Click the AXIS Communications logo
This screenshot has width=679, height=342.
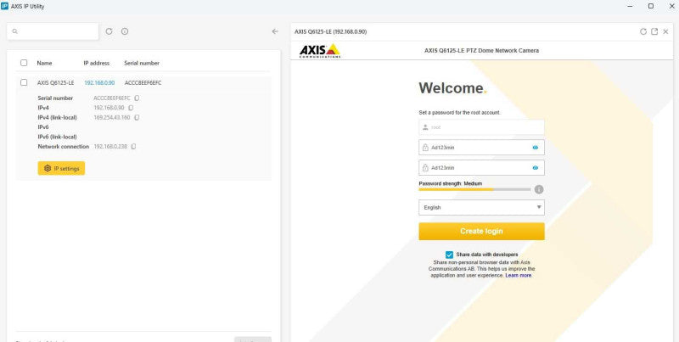[x=320, y=51]
